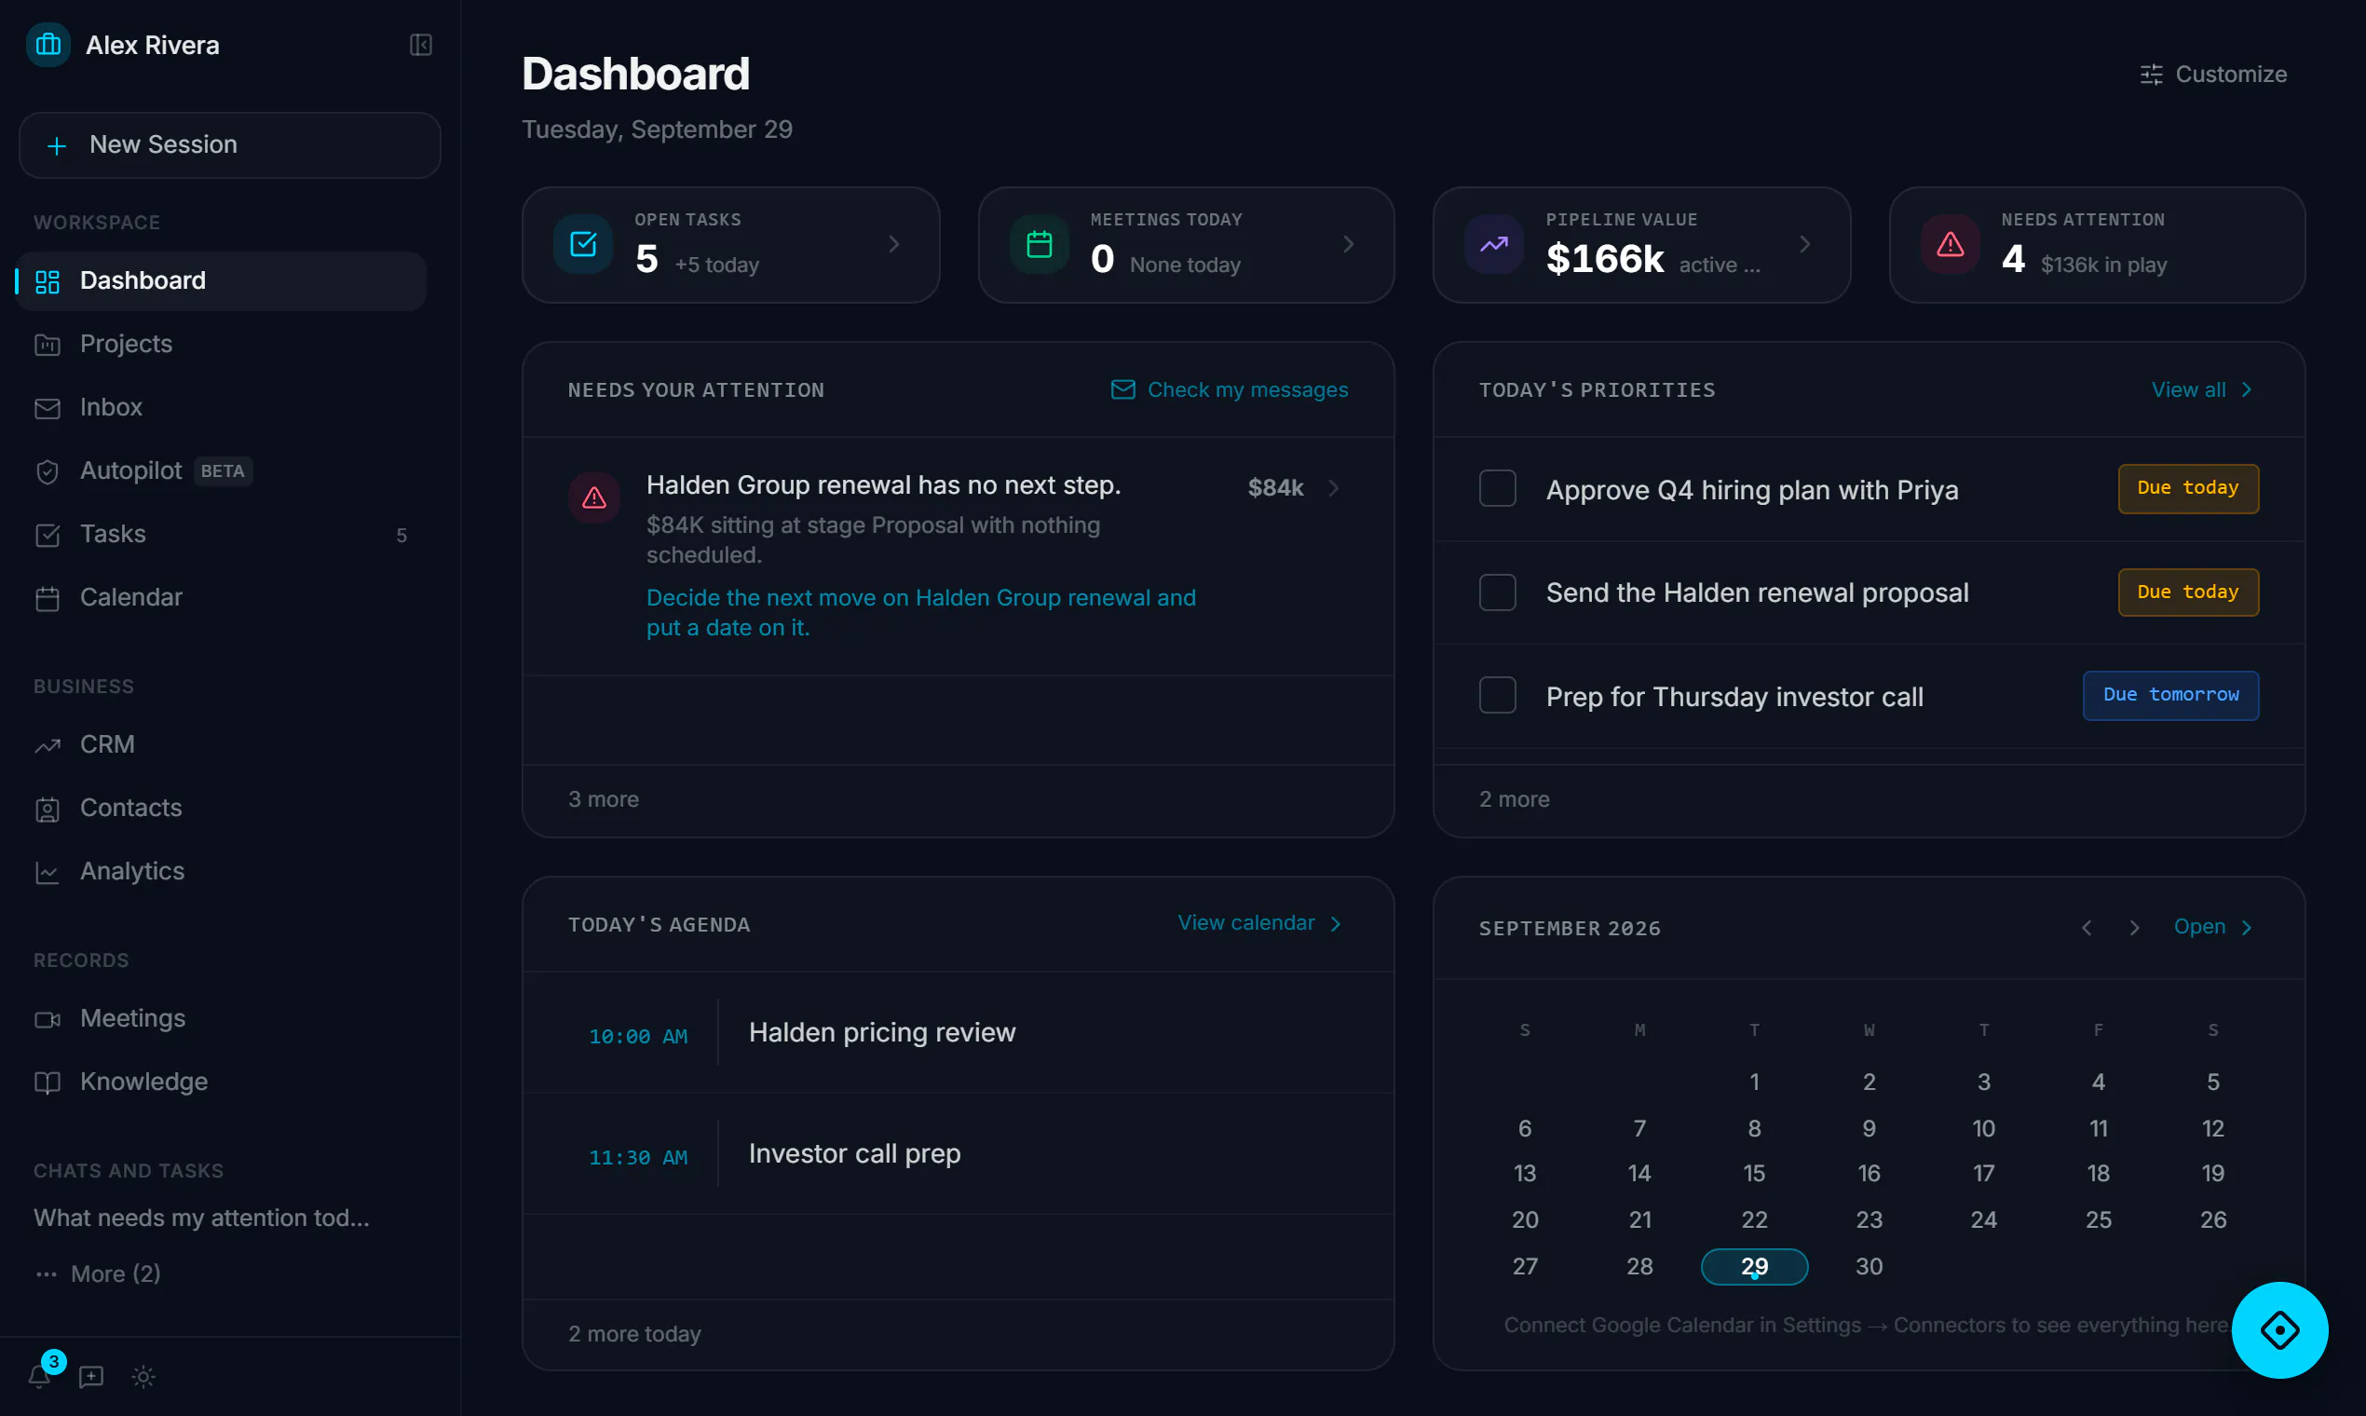Click the Open Tasks checkmark icon
The width and height of the screenshot is (2366, 1416).
(583, 244)
